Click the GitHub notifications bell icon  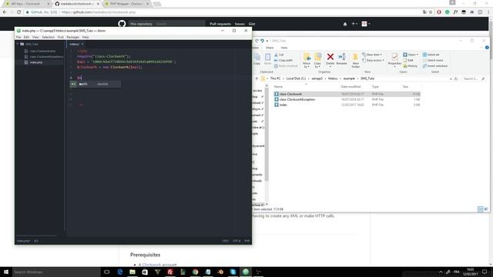pyautogui.click(x=345, y=24)
